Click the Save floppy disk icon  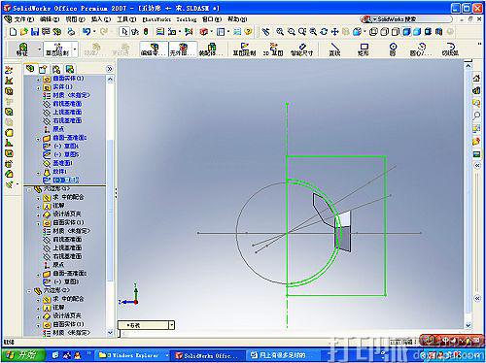pos(35,32)
